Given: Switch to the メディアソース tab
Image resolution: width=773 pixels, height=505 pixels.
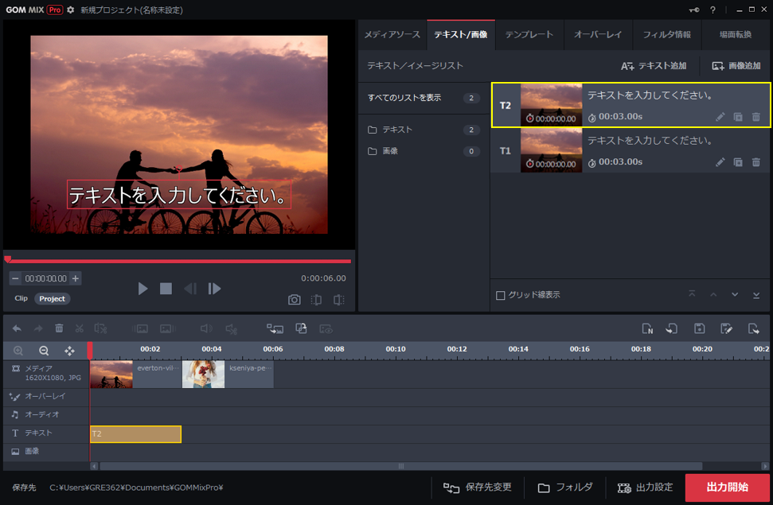Looking at the screenshot, I should [392, 35].
